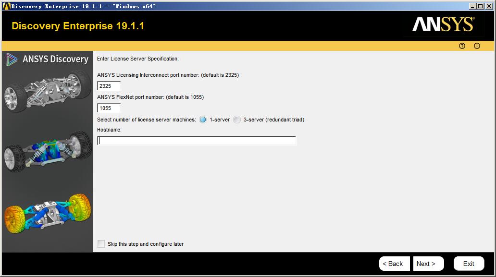The height and width of the screenshot is (277, 496).
Task: Exit the installer
Action: (x=469, y=264)
